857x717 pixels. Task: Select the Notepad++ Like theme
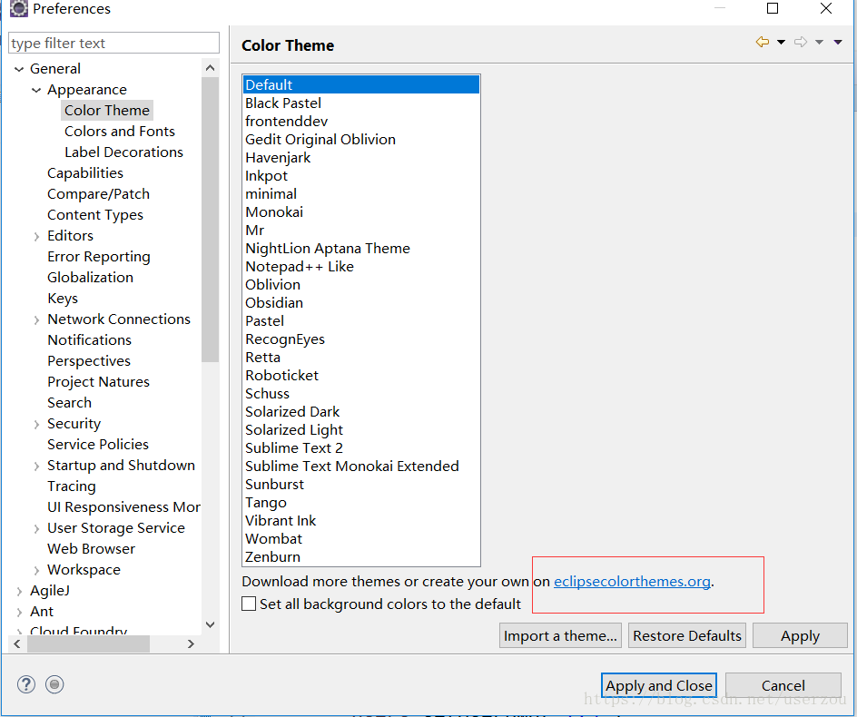(361, 266)
